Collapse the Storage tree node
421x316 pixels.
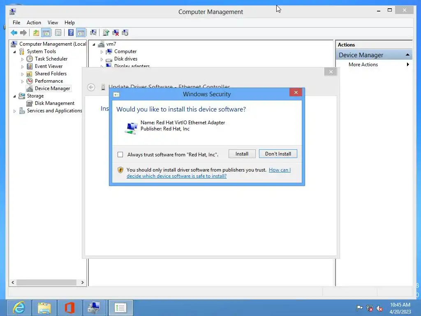14,96
